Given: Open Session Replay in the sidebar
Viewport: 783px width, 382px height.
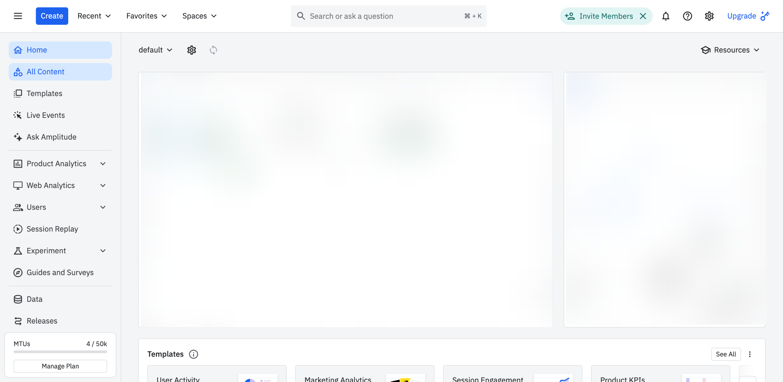Looking at the screenshot, I should click(x=52, y=229).
